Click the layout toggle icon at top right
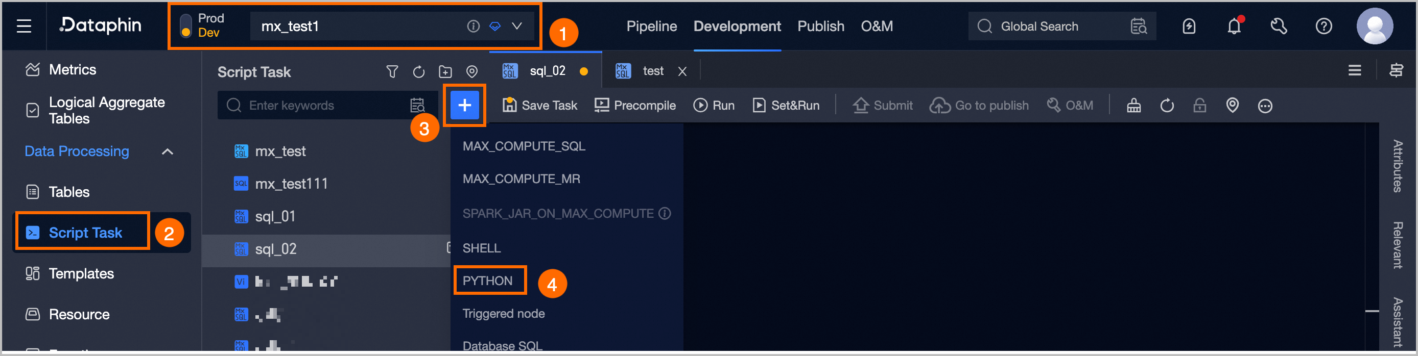Image resolution: width=1418 pixels, height=356 pixels. 1396,70
